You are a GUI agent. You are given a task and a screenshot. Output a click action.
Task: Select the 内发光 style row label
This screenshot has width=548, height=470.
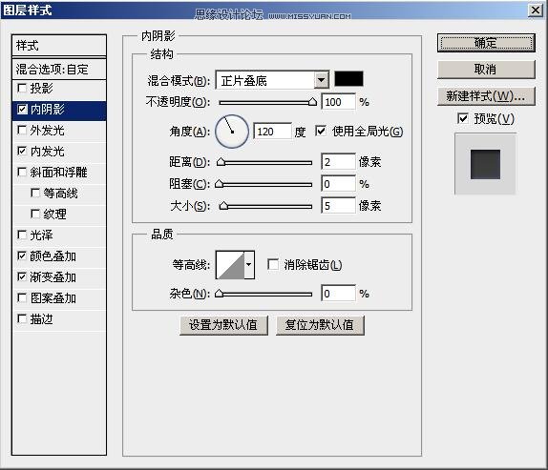tap(47, 152)
